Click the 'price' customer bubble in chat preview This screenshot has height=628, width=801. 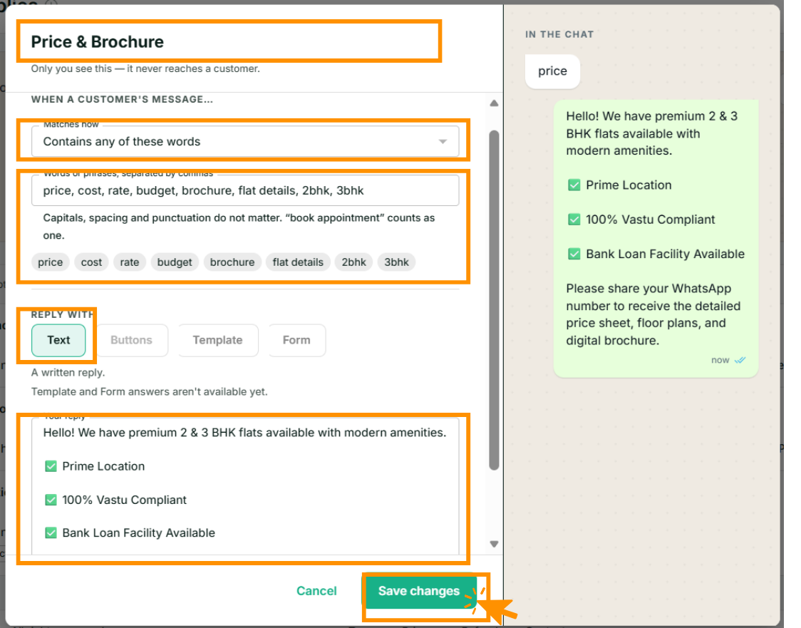pos(552,71)
